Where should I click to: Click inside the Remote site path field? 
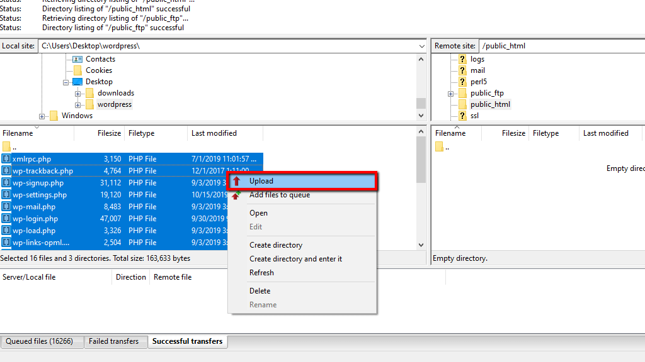coord(562,46)
